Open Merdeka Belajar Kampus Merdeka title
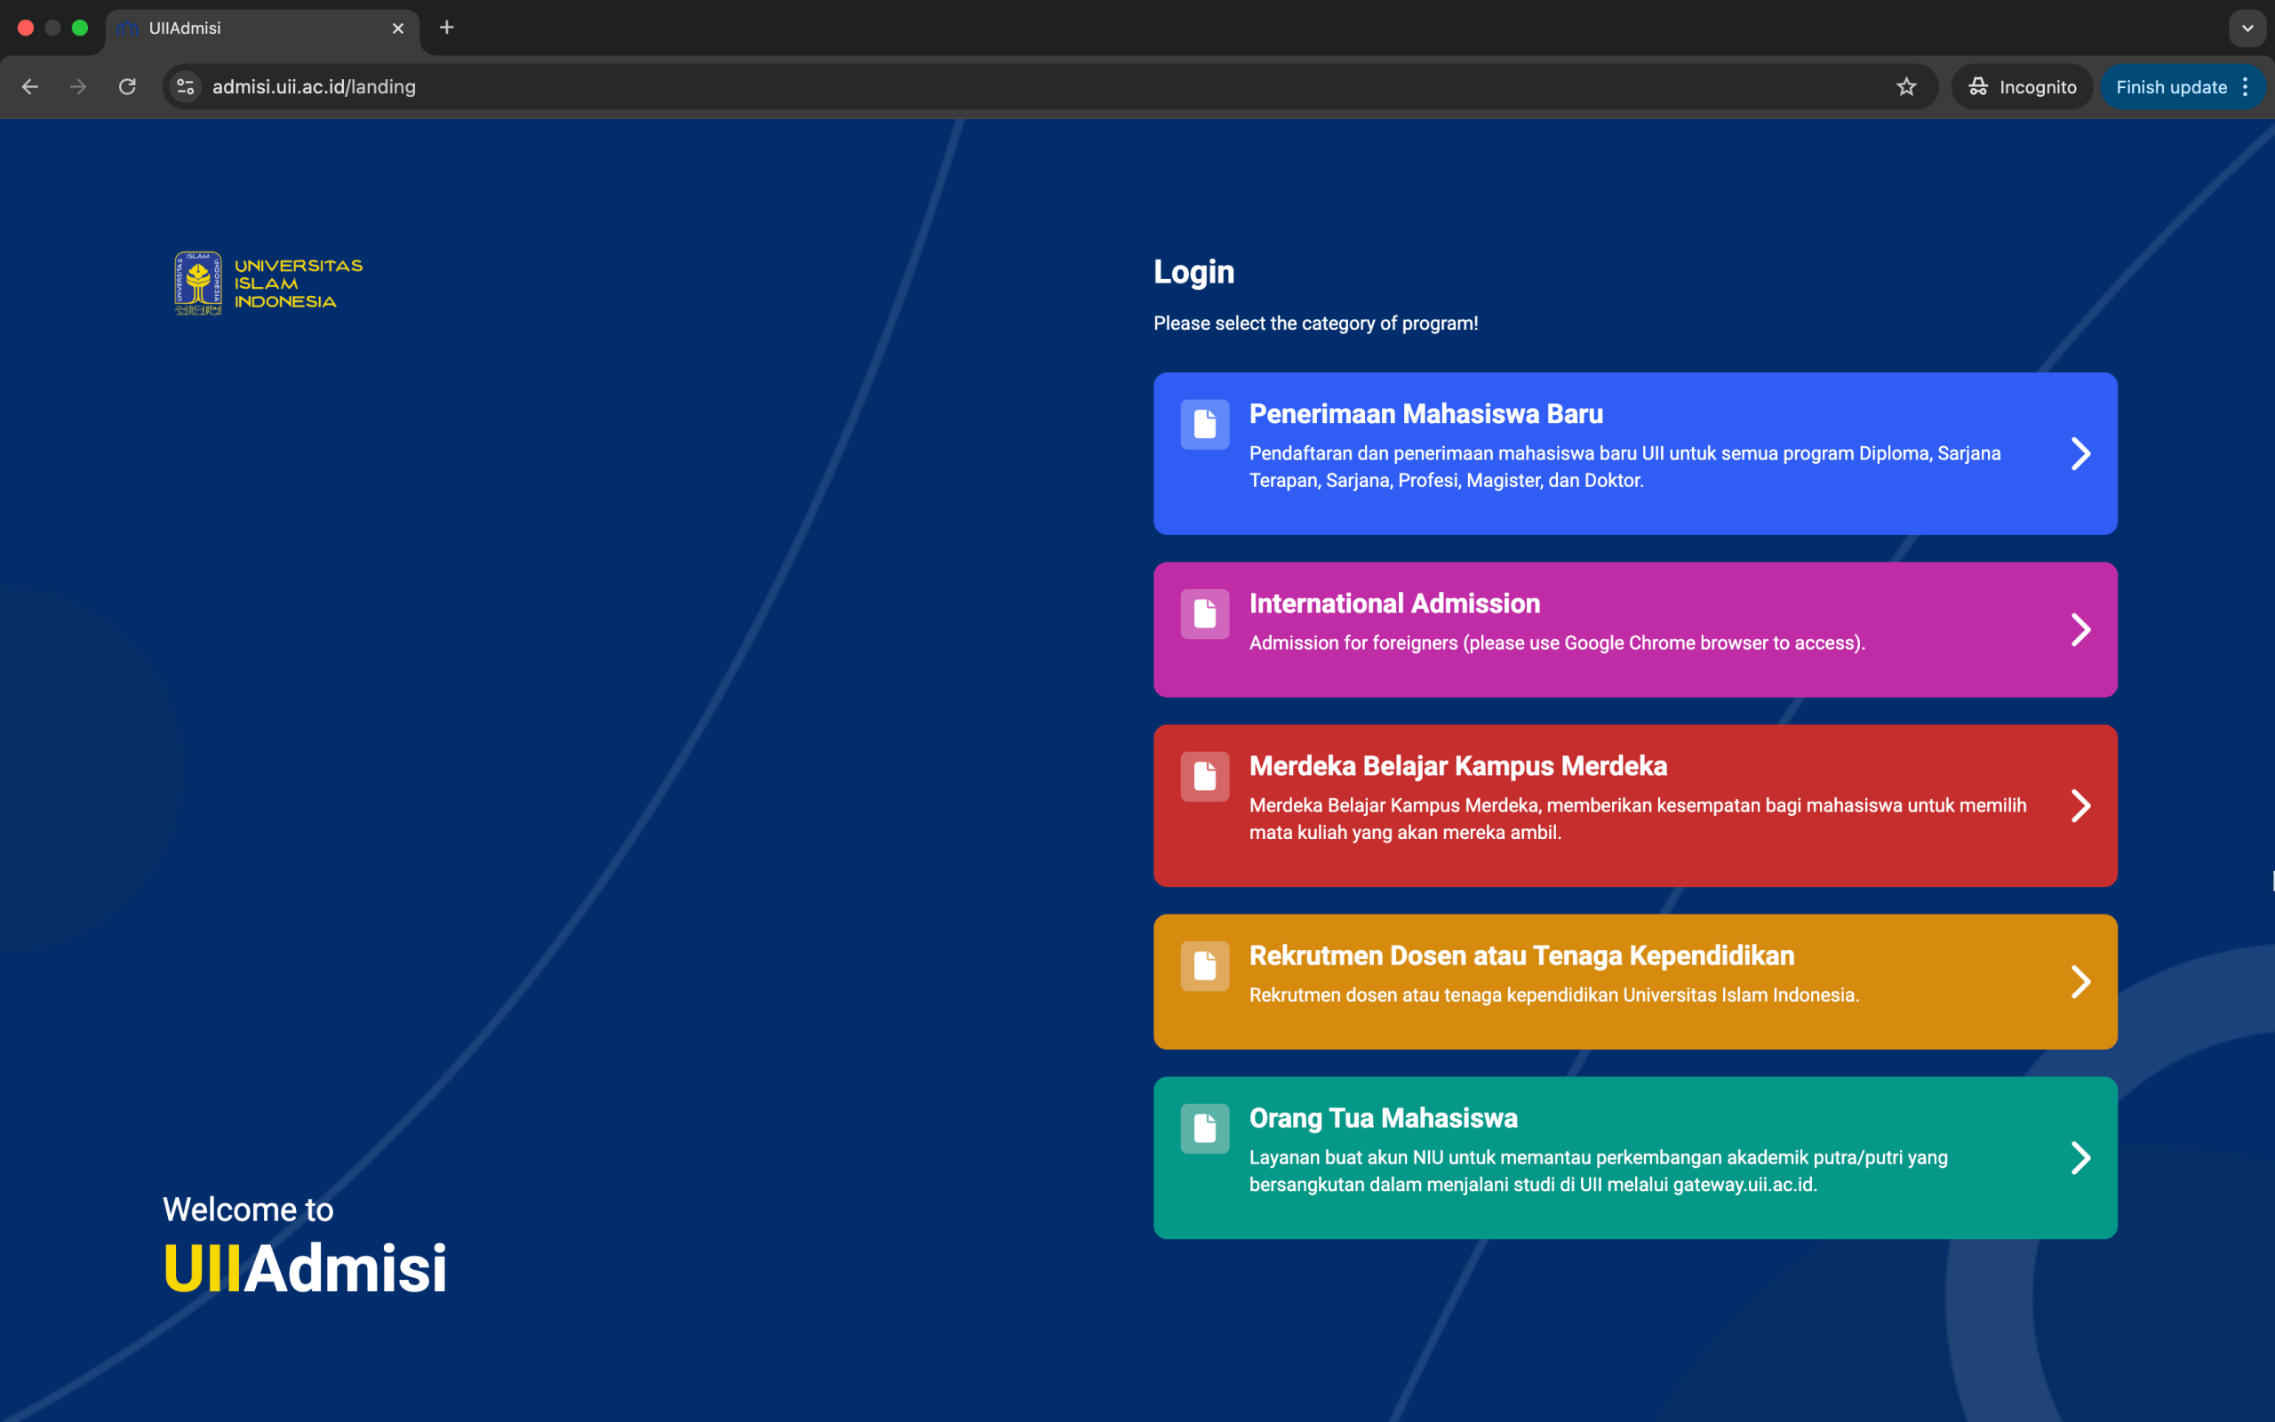The width and height of the screenshot is (2275, 1422). coord(1457,765)
